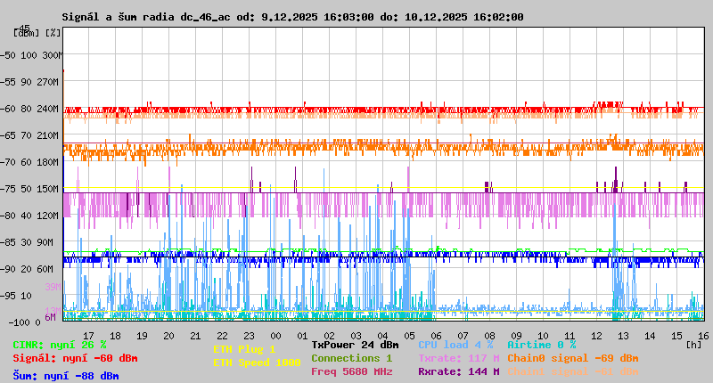Select the Freq 5680 MHz label

tap(351, 371)
